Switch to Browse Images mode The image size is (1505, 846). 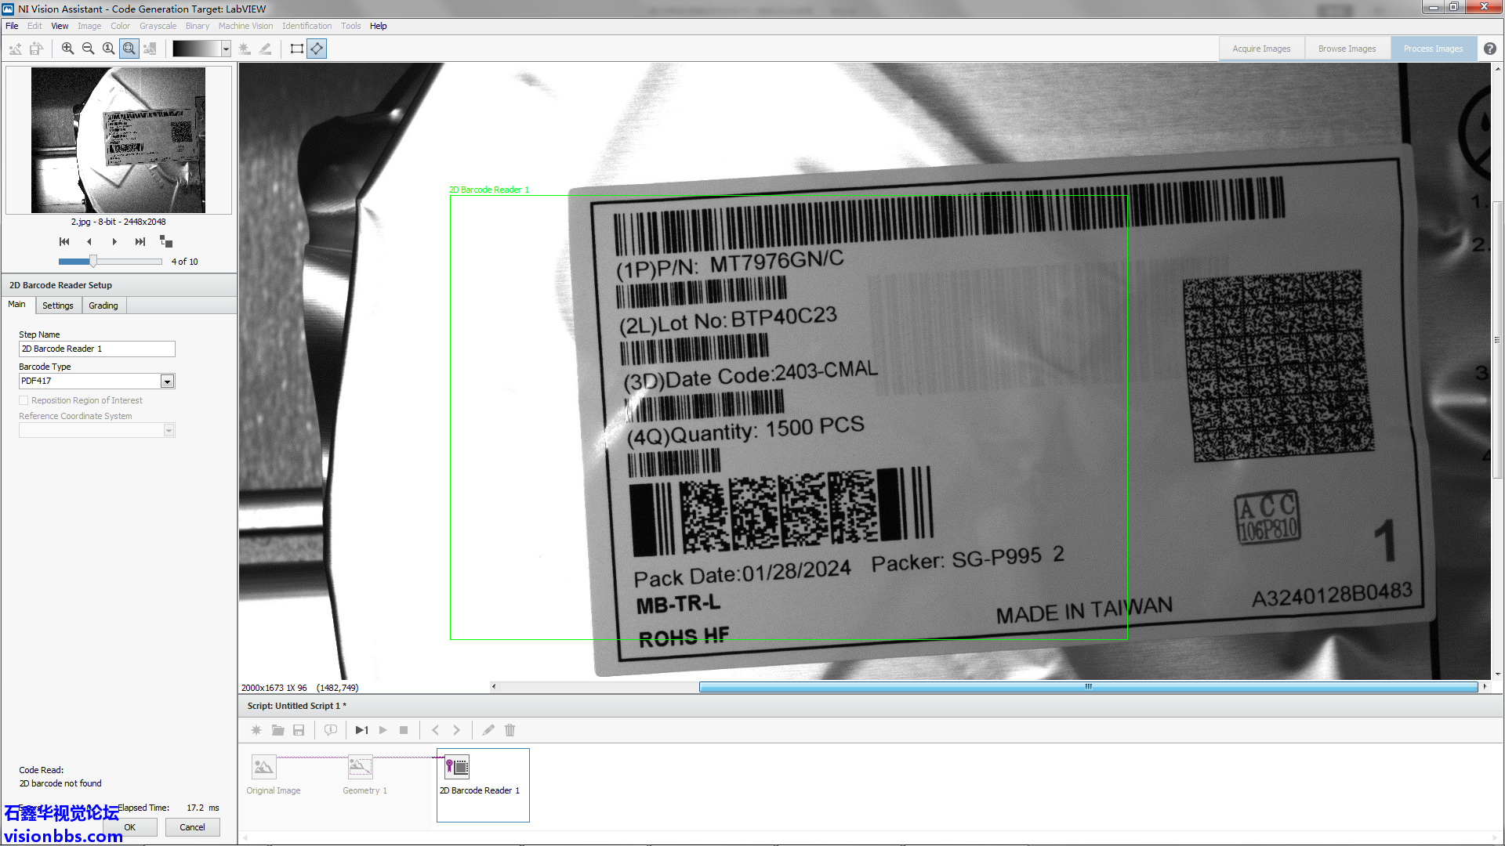pos(1347,49)
